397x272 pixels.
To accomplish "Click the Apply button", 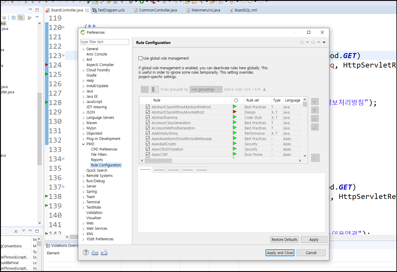I will pos(314,239).
